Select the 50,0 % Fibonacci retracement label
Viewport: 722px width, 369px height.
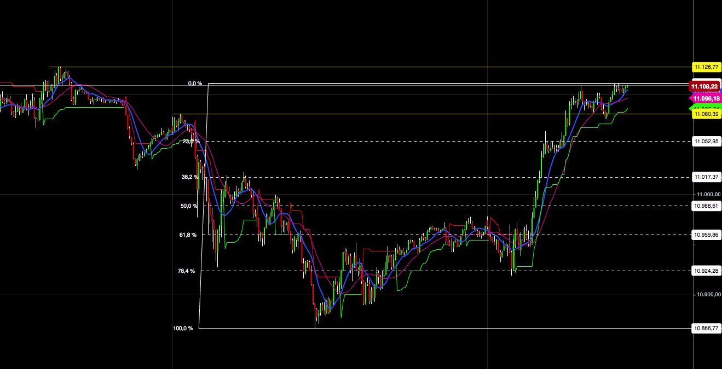[x=188, y=206]
